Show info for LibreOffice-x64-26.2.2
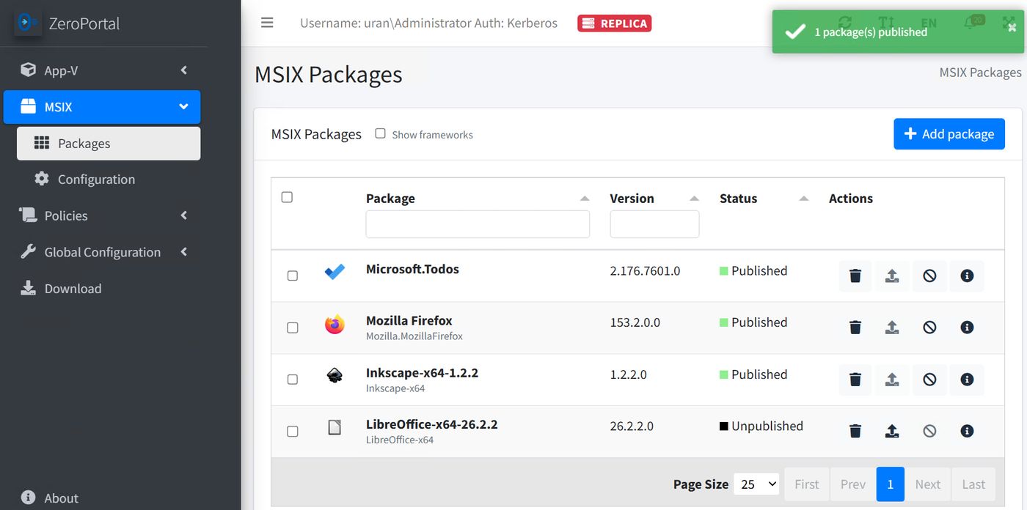 click(967, 431)
